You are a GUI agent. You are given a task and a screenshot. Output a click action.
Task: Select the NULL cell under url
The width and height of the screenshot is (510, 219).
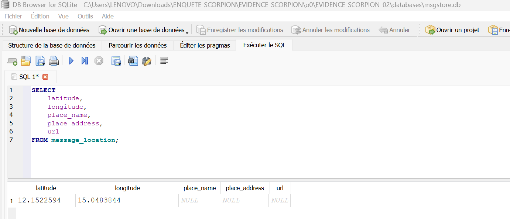point(280,201)
